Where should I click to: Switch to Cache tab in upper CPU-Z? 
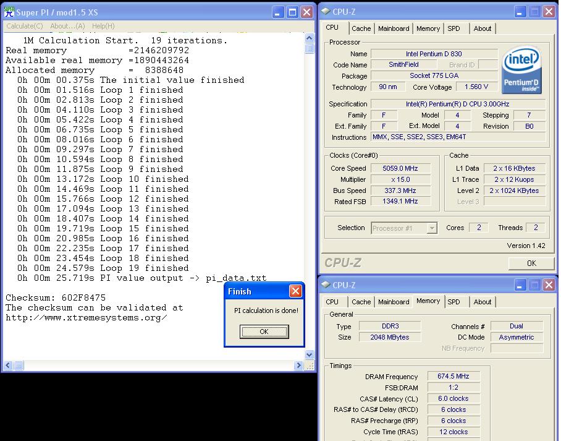click(361, 28)
